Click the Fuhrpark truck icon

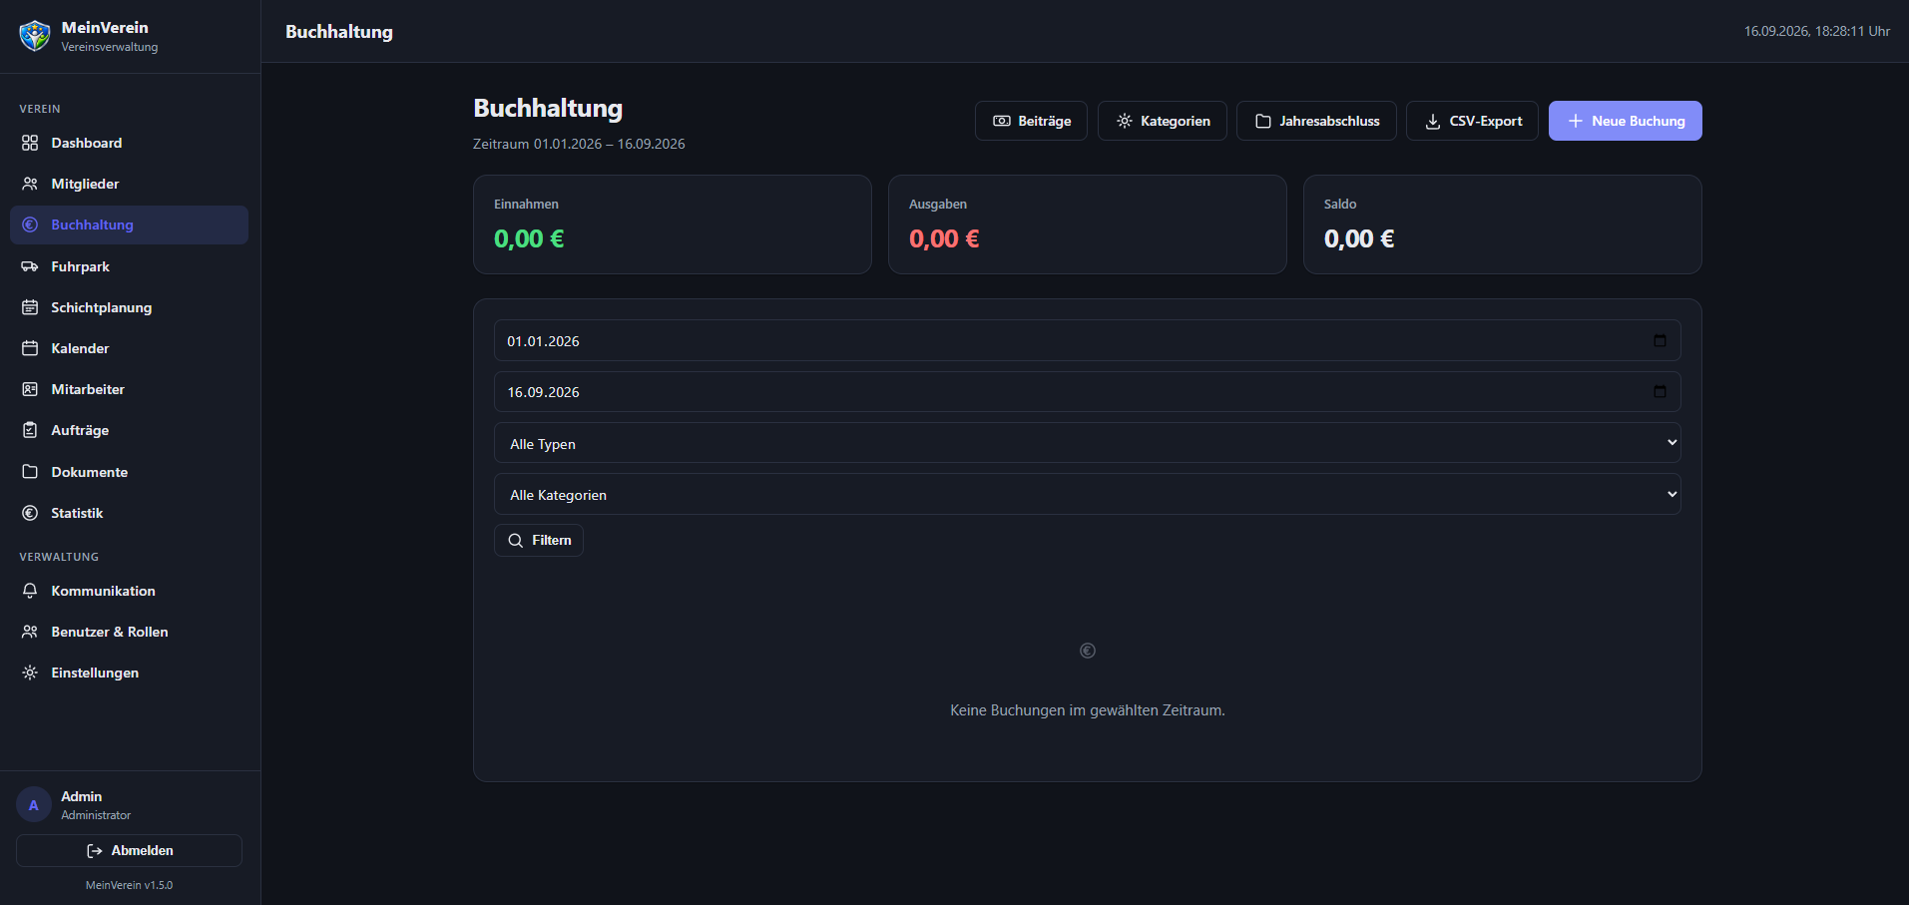pos(30,266)
